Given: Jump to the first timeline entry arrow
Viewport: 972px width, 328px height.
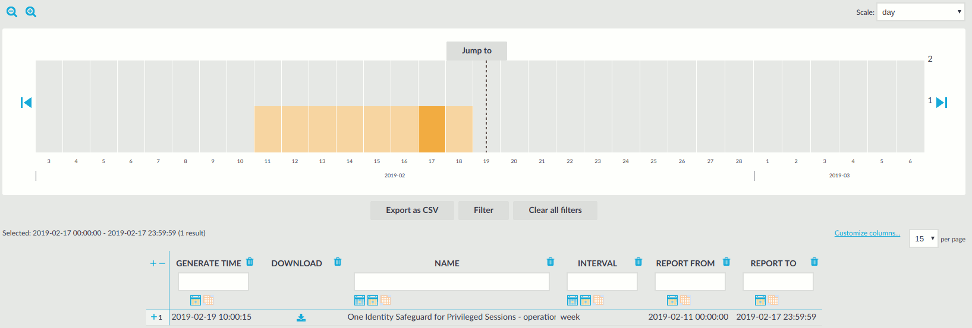Looking at the screenshot, I should click(26, 103).
